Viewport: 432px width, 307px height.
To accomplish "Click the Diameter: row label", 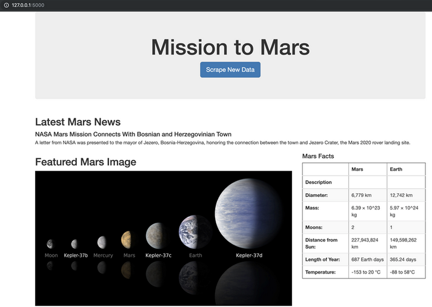I will coord(325,195).
